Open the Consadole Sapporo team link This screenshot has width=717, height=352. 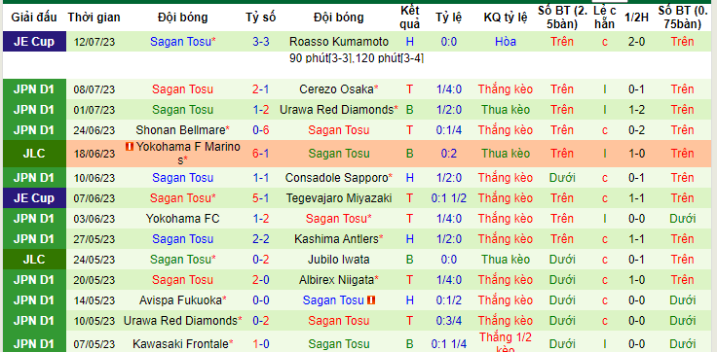pyautogui.click(x=336, y=178)
